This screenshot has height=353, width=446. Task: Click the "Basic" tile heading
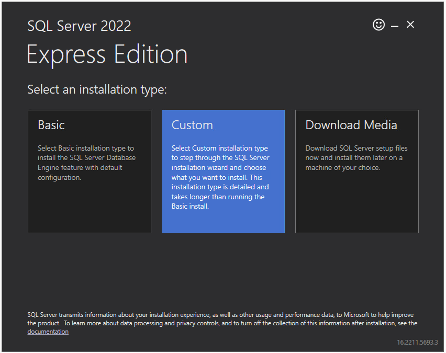tap(51, 125)
